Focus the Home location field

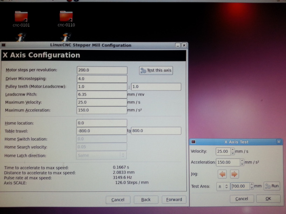click(102, 123)
